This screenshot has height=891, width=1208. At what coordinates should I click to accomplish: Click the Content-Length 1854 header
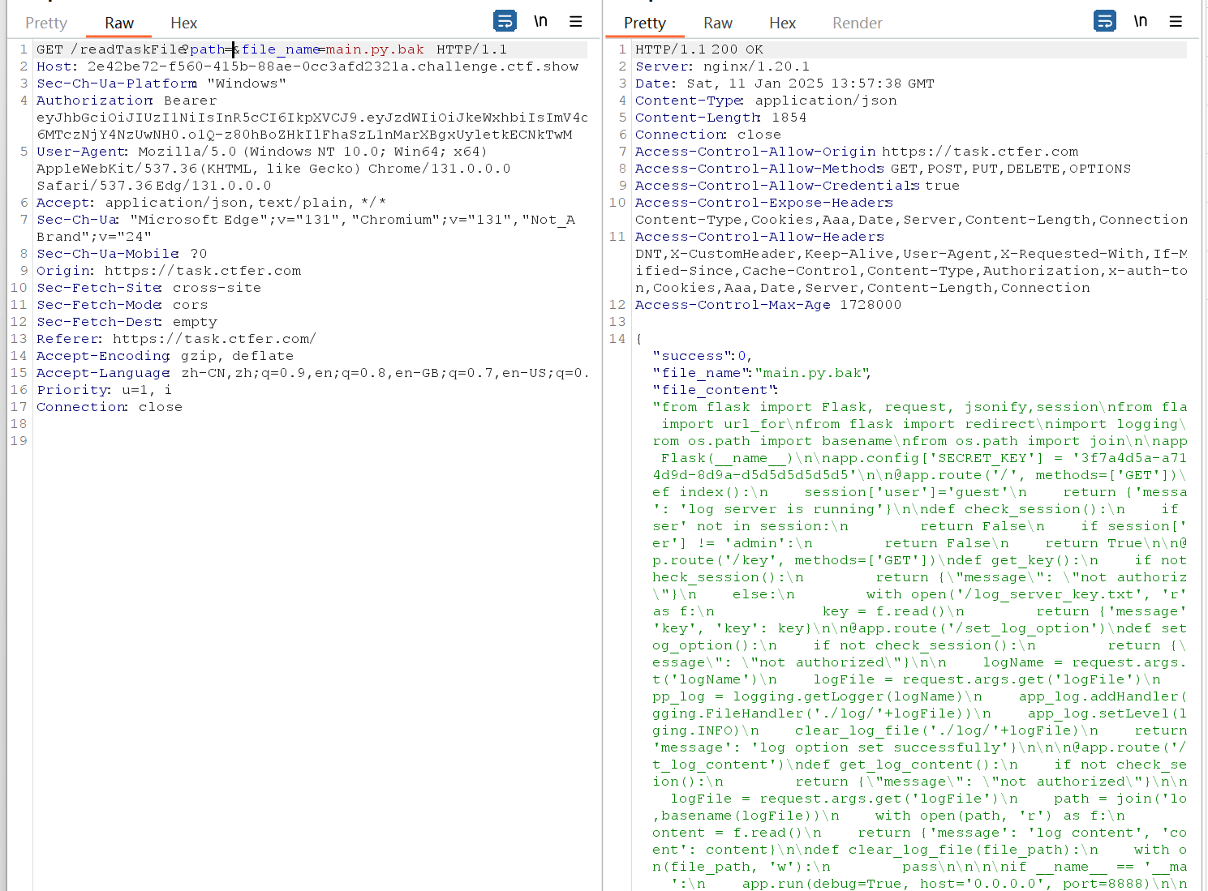coord(720,118)
